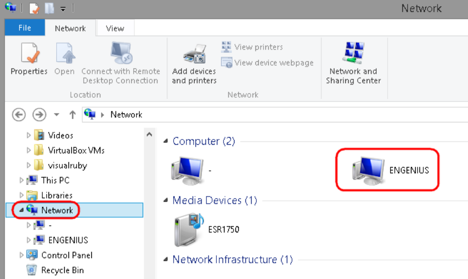
Task: Open the File menu tab
Action: pos(24,28)
